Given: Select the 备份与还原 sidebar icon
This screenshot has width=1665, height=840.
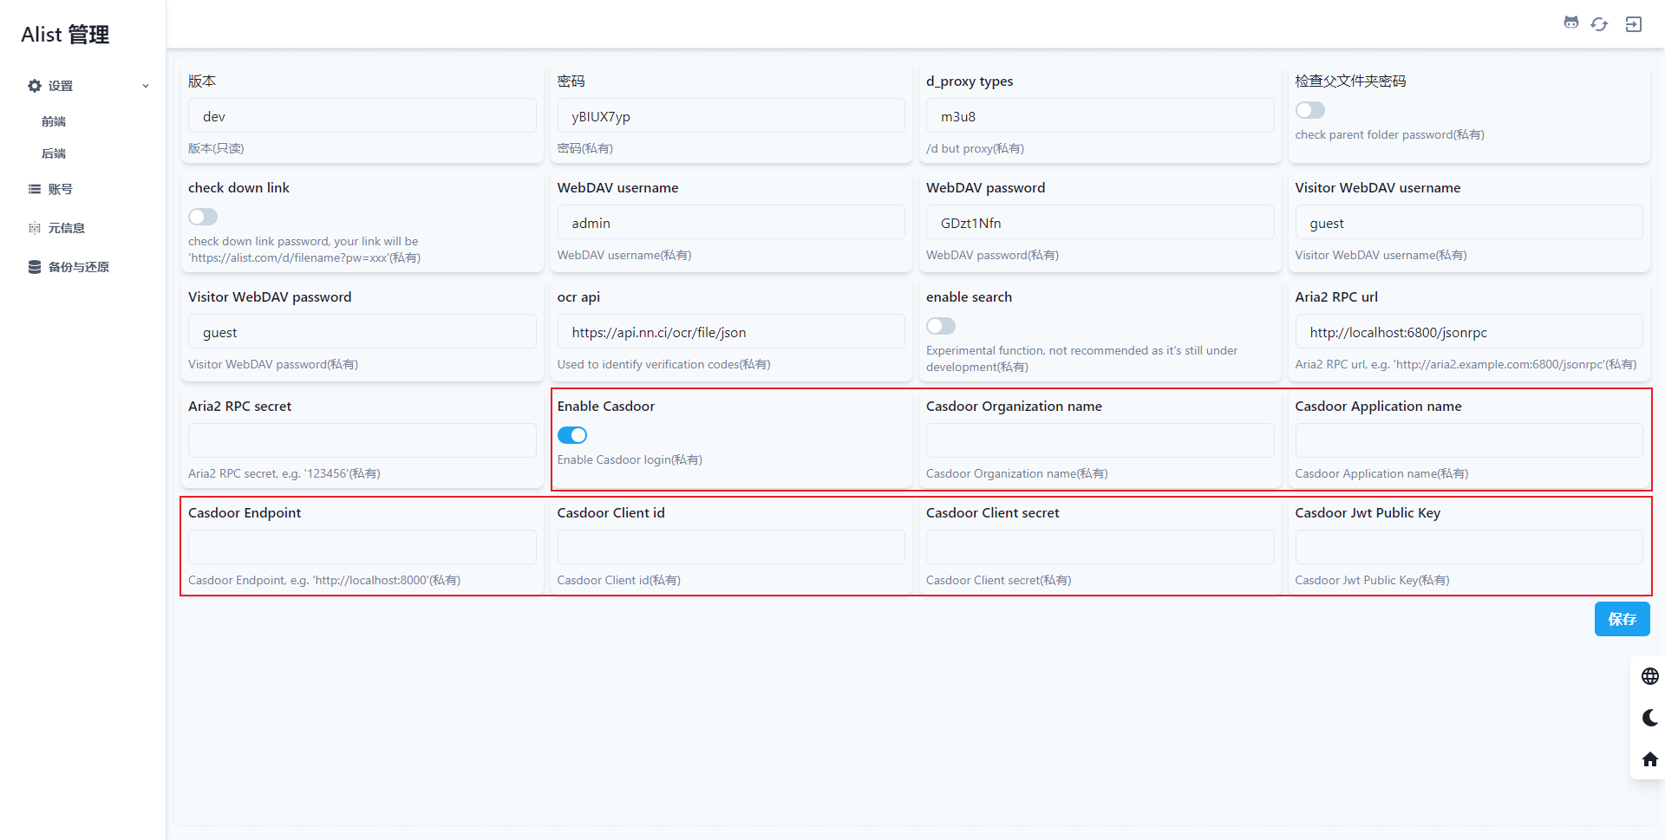Looking at the screenshot, I should pyautogui.click(x=34, y=266).
